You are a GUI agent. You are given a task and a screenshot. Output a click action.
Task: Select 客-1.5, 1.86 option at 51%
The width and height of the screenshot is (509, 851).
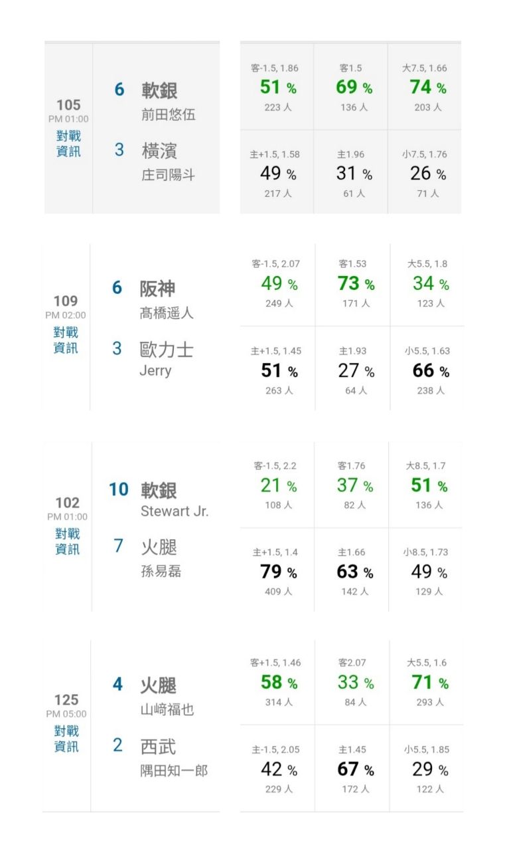(277, 87)
